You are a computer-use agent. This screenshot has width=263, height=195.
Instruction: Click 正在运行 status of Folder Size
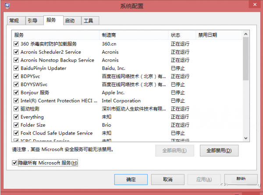[180, 125]
